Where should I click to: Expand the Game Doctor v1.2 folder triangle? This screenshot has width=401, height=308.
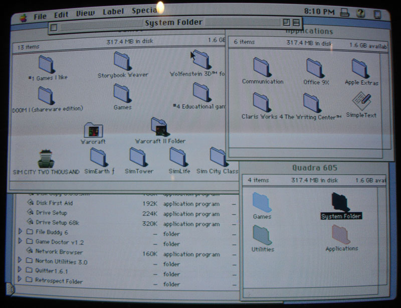(20, 241)
